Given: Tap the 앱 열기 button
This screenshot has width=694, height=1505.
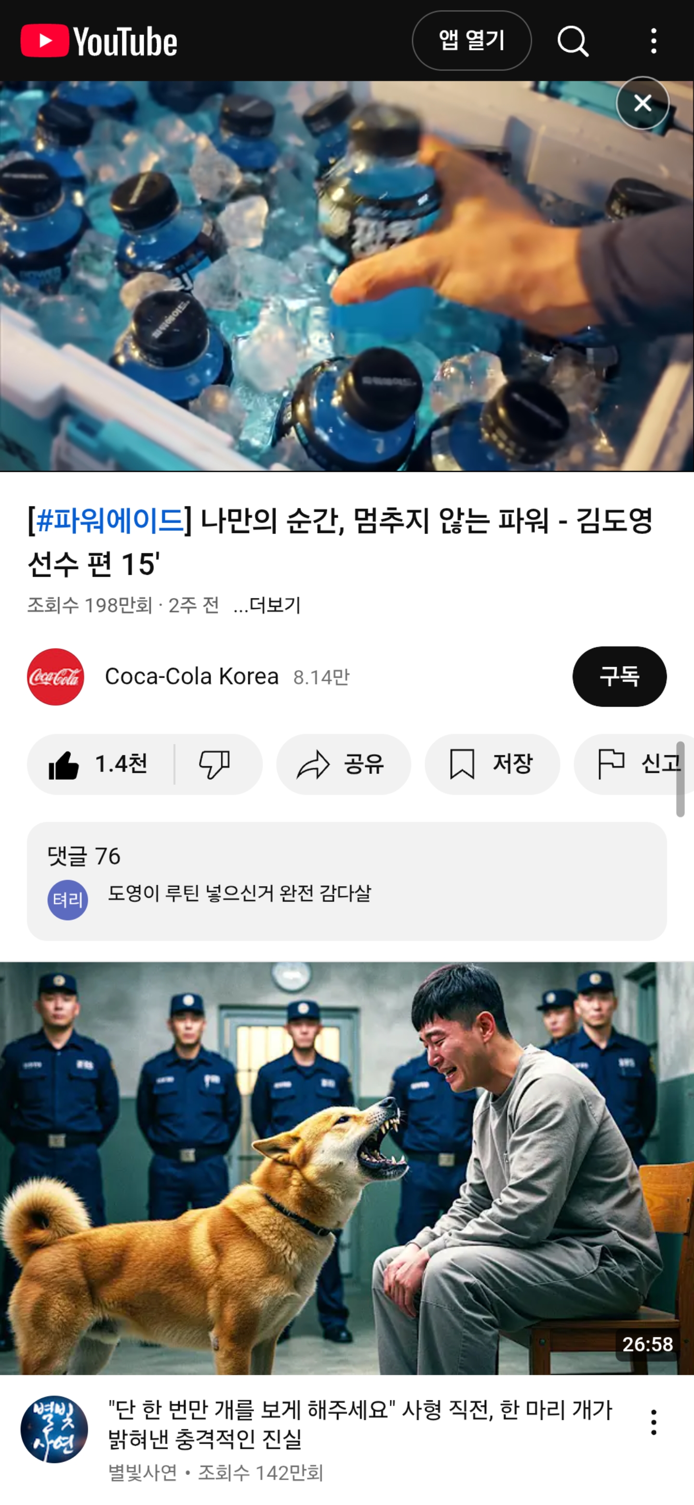Looking at the screenshot, I should 472,41.
